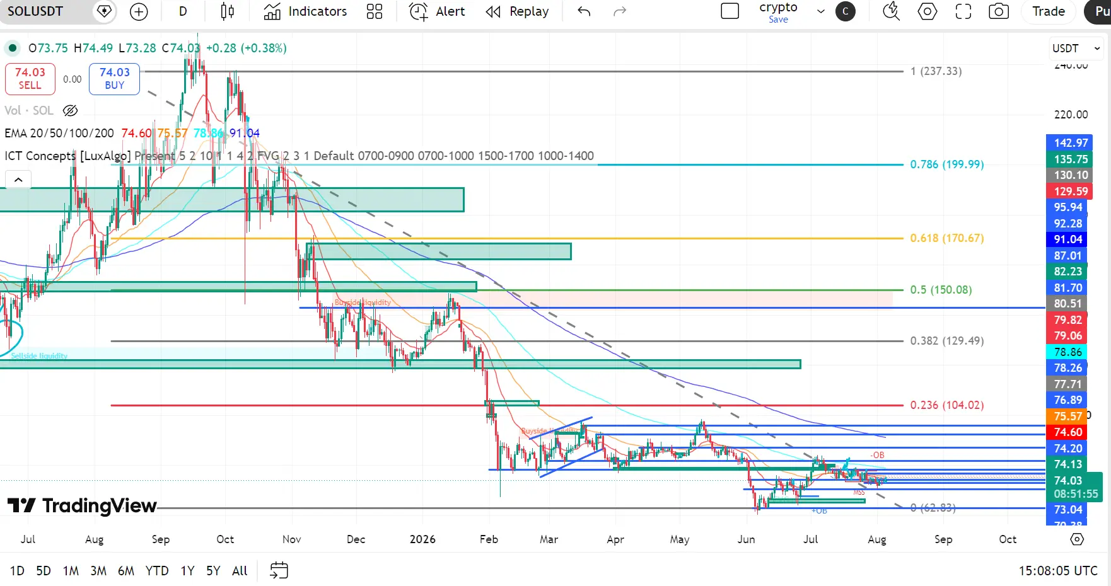Collapse the indicator legend chevron
Viewport: 1111px width, 586px height.
click(x=18, y=180)
